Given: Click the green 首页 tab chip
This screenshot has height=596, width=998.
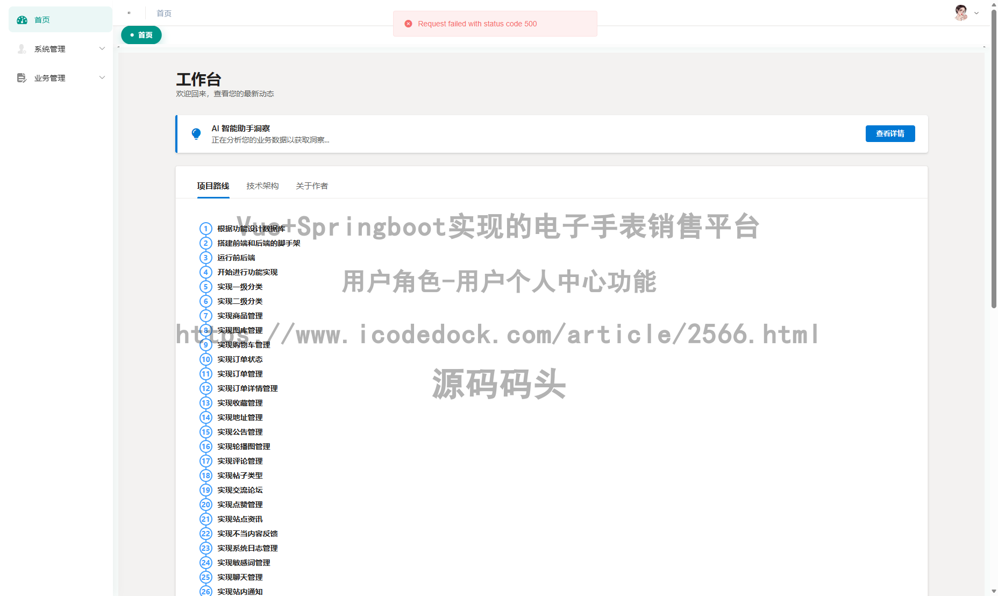Looking at the screenshot, I should click(x=141, y=34).
